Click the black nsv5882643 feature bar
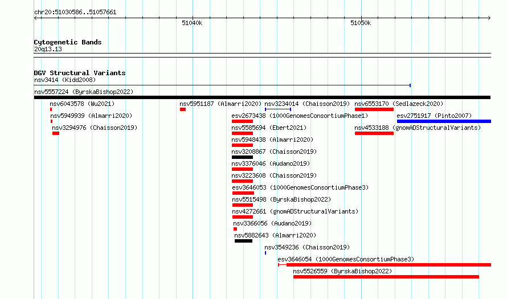507x299 pixels. point(243,241)
